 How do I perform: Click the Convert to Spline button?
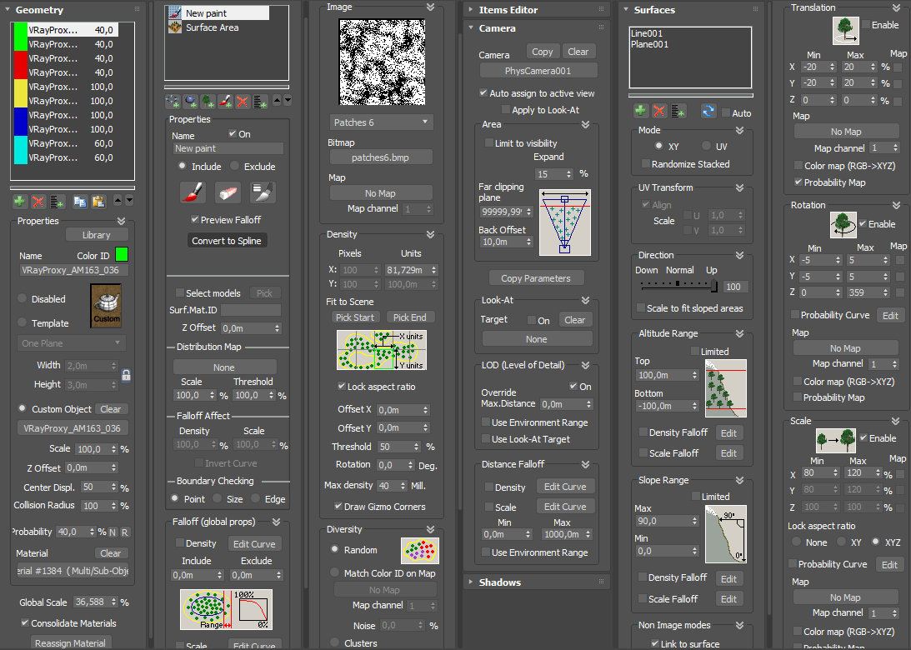click(x=227, y=241)
